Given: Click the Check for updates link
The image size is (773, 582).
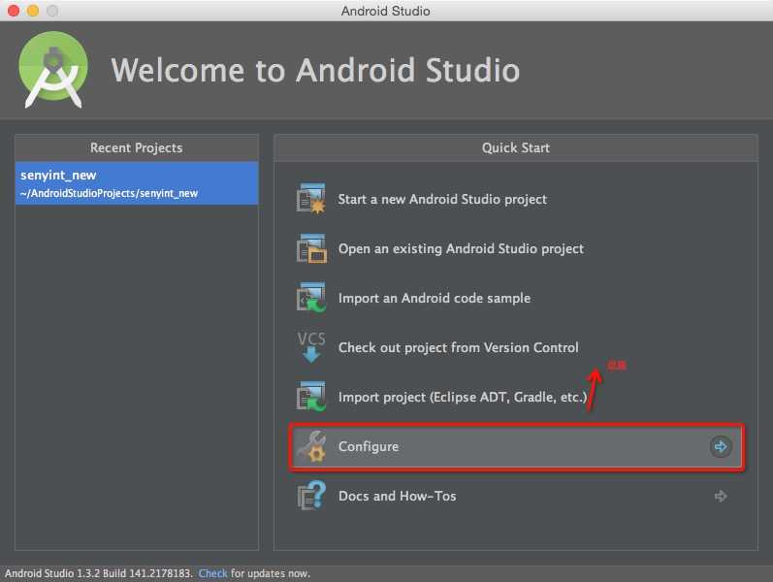Looking at the screenshot, I should click(x=213, y=573).
